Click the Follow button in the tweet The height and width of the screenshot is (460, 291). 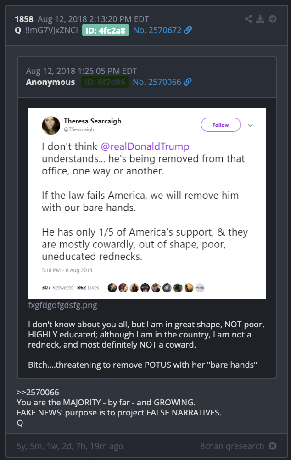pos(221,125)
